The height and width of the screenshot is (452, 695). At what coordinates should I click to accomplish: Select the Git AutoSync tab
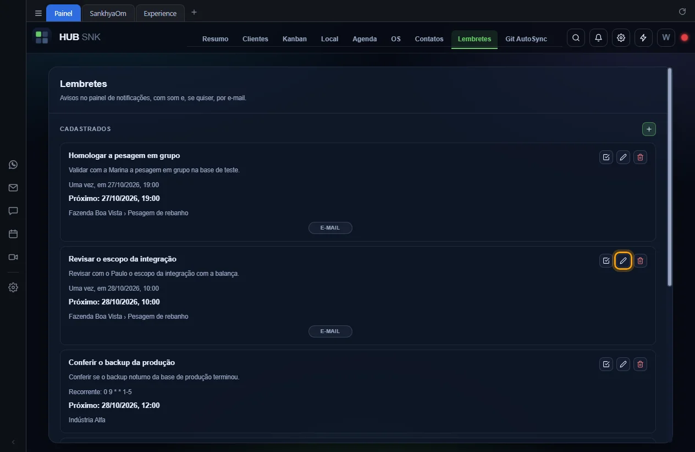526,39
